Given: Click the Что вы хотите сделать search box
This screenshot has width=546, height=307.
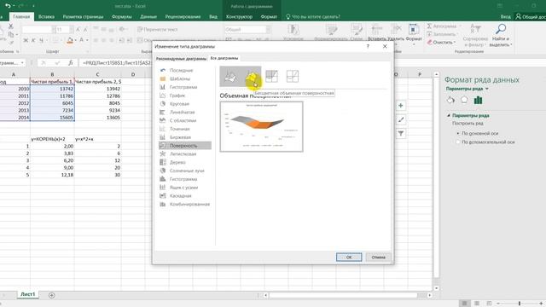Looking at the screenshot, I should (312, 16).
